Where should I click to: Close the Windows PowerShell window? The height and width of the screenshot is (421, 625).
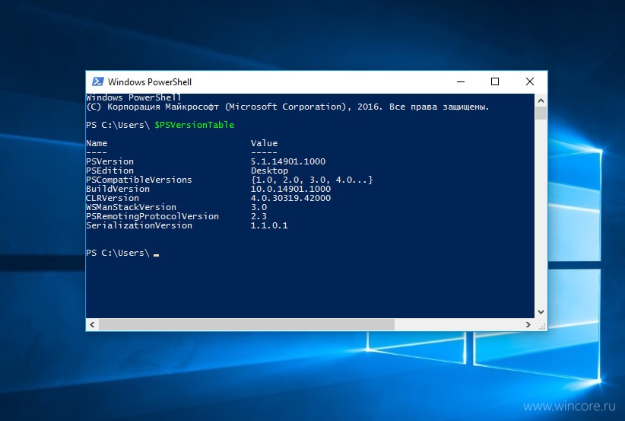point(530,81)
